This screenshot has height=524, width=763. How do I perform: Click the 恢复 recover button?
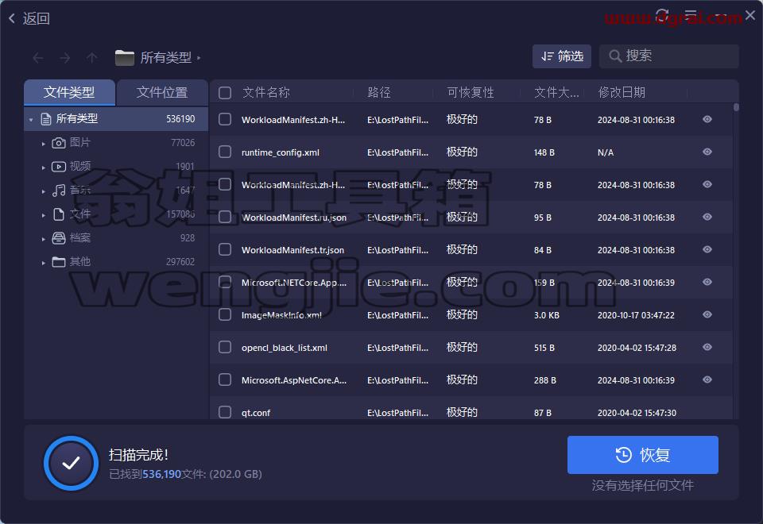pyautogui.click(x=642, y=455)
